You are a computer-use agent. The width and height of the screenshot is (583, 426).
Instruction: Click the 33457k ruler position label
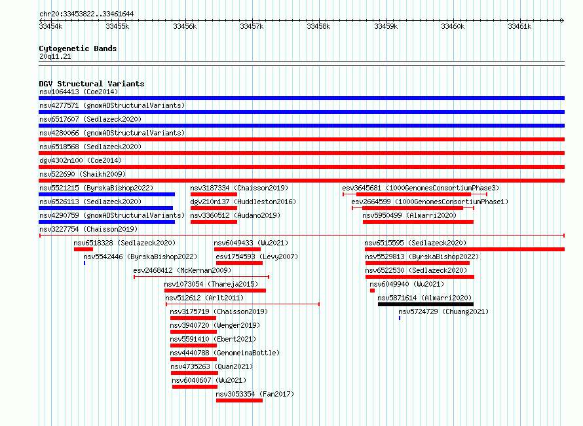(x=252, y=26)
